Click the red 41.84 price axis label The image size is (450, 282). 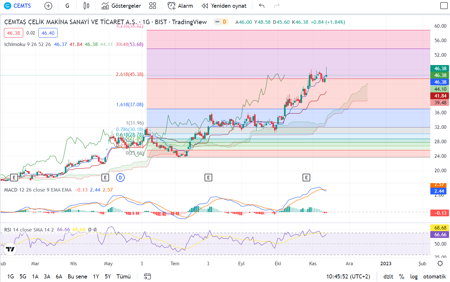pos(440,96)
